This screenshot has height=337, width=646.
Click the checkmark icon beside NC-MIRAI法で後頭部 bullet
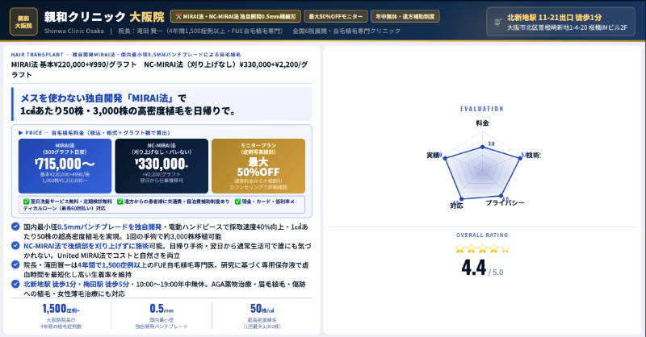pyautogui.click(x=15, y=245)
